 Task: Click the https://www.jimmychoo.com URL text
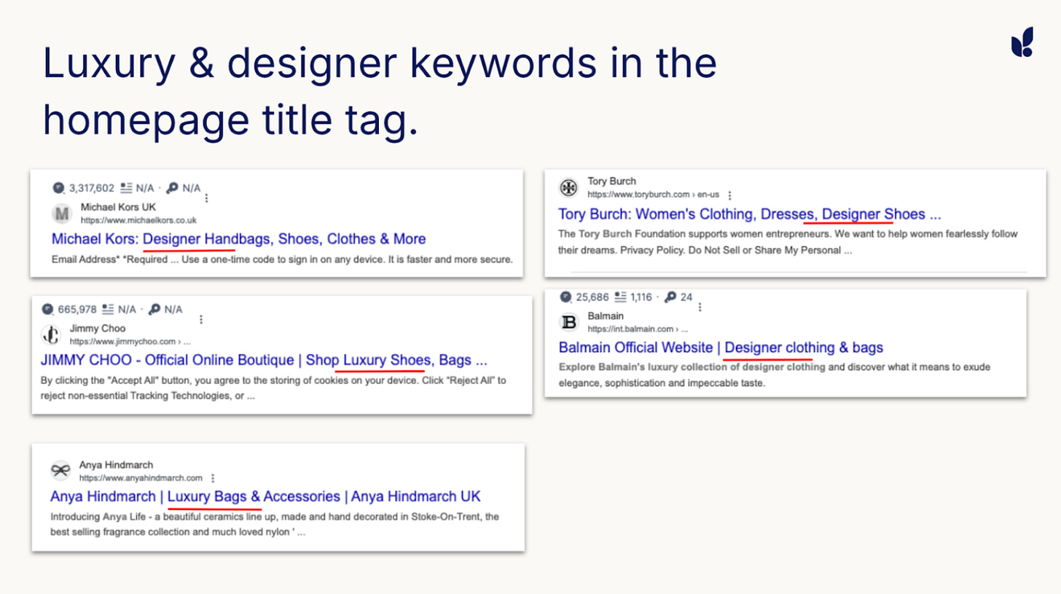click(x=130, y=340)
